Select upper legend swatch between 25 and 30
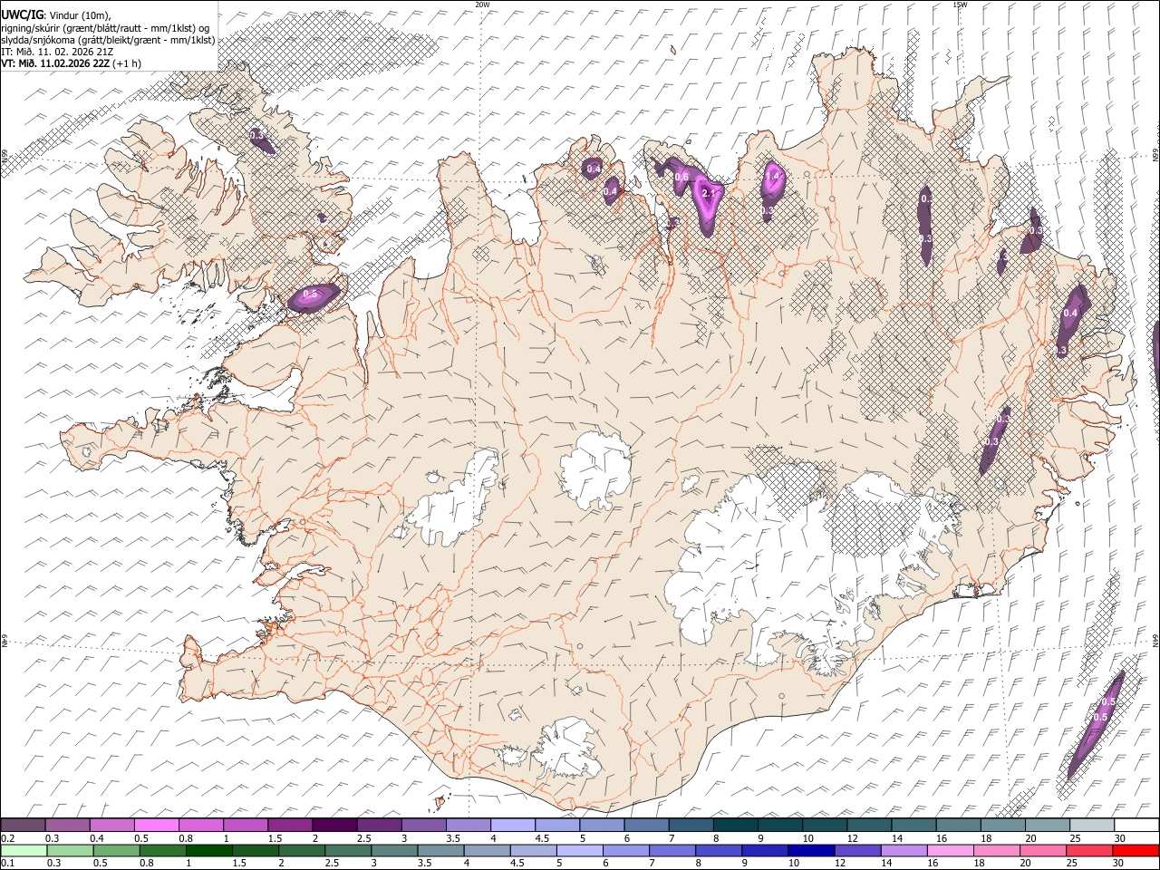Screen dimensions: 1160x870 1092,825
